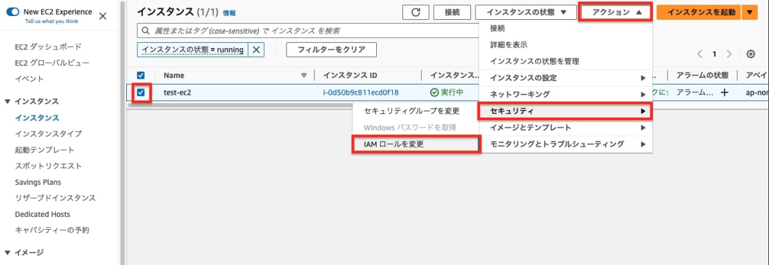Open table preferences gear icon
Viewport: 769px width, 265px height.
(750, 54)
